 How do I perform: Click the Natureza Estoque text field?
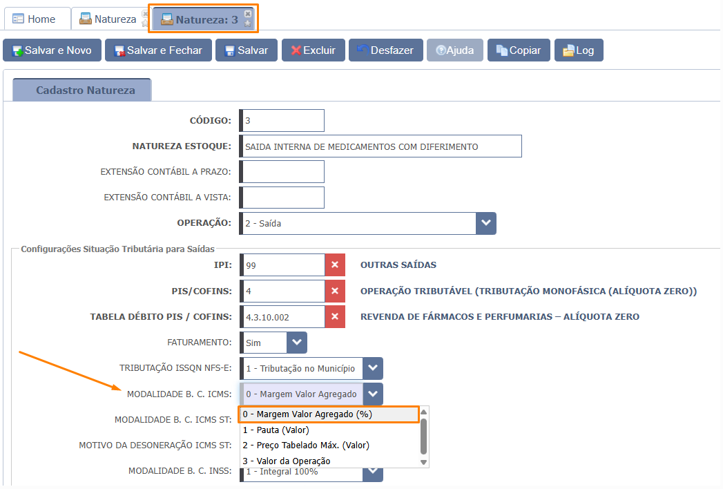point(381,146)
